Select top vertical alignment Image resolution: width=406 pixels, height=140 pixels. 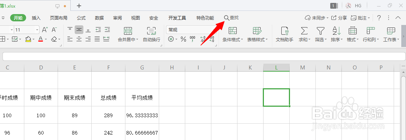click(70, 30)
